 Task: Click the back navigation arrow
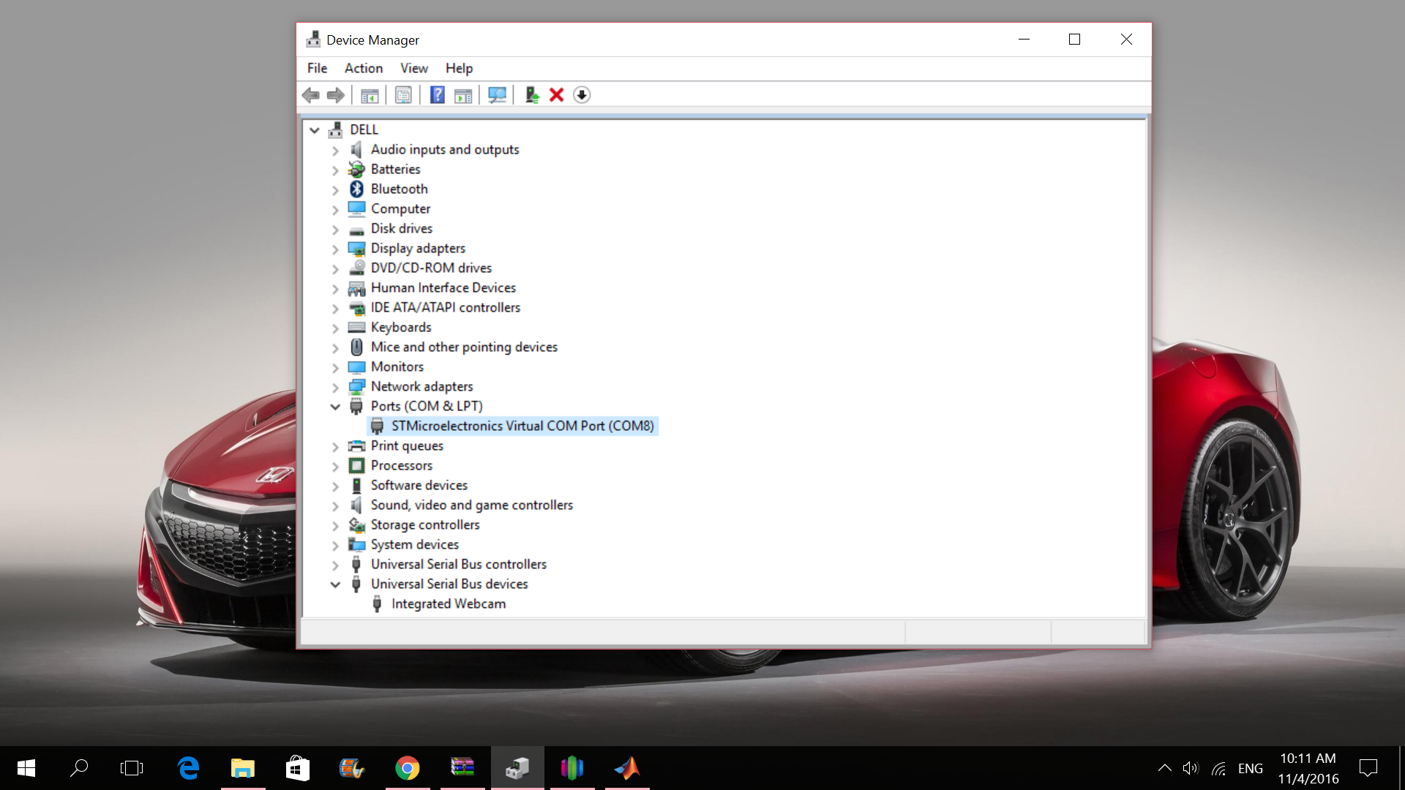310,95
